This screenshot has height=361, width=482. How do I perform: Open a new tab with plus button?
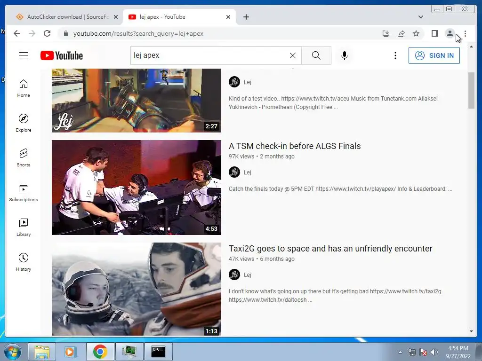246,17
